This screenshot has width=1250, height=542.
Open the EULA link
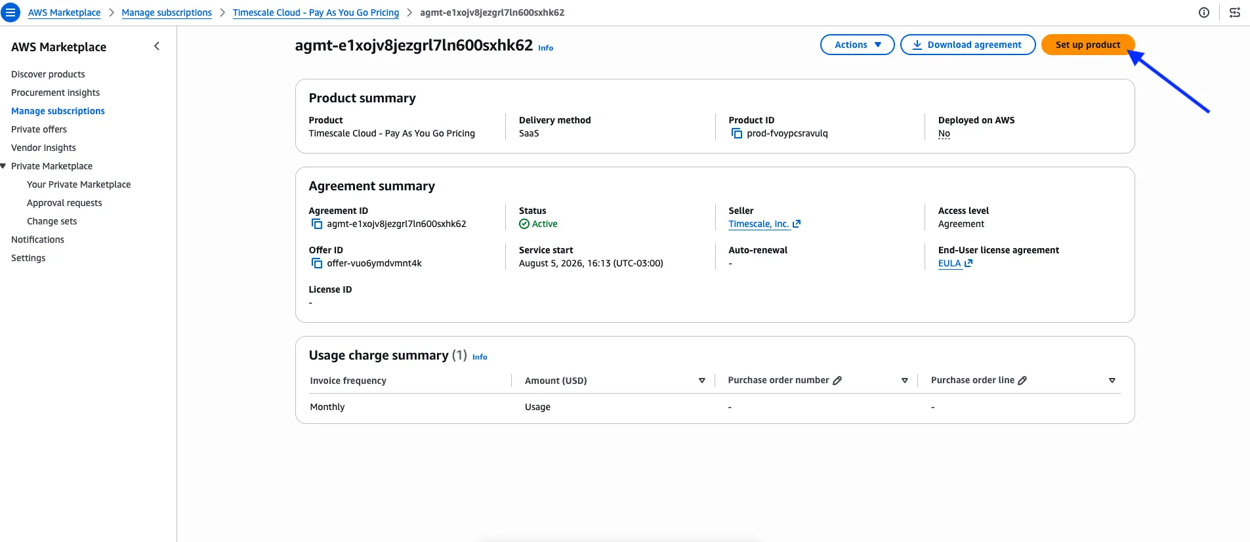pos(949,263)
